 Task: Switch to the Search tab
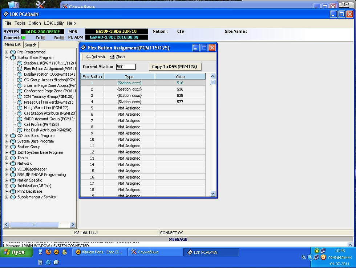click(x=31, y=45)
